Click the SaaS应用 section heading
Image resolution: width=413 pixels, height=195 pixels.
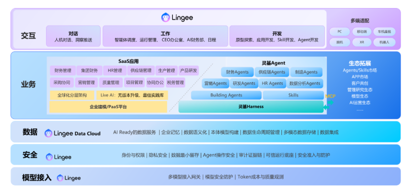[128, 61]
